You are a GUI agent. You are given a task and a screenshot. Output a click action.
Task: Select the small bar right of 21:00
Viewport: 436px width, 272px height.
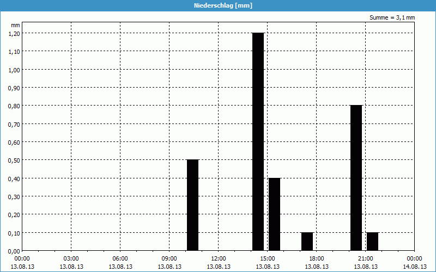[x=372, y=241]
